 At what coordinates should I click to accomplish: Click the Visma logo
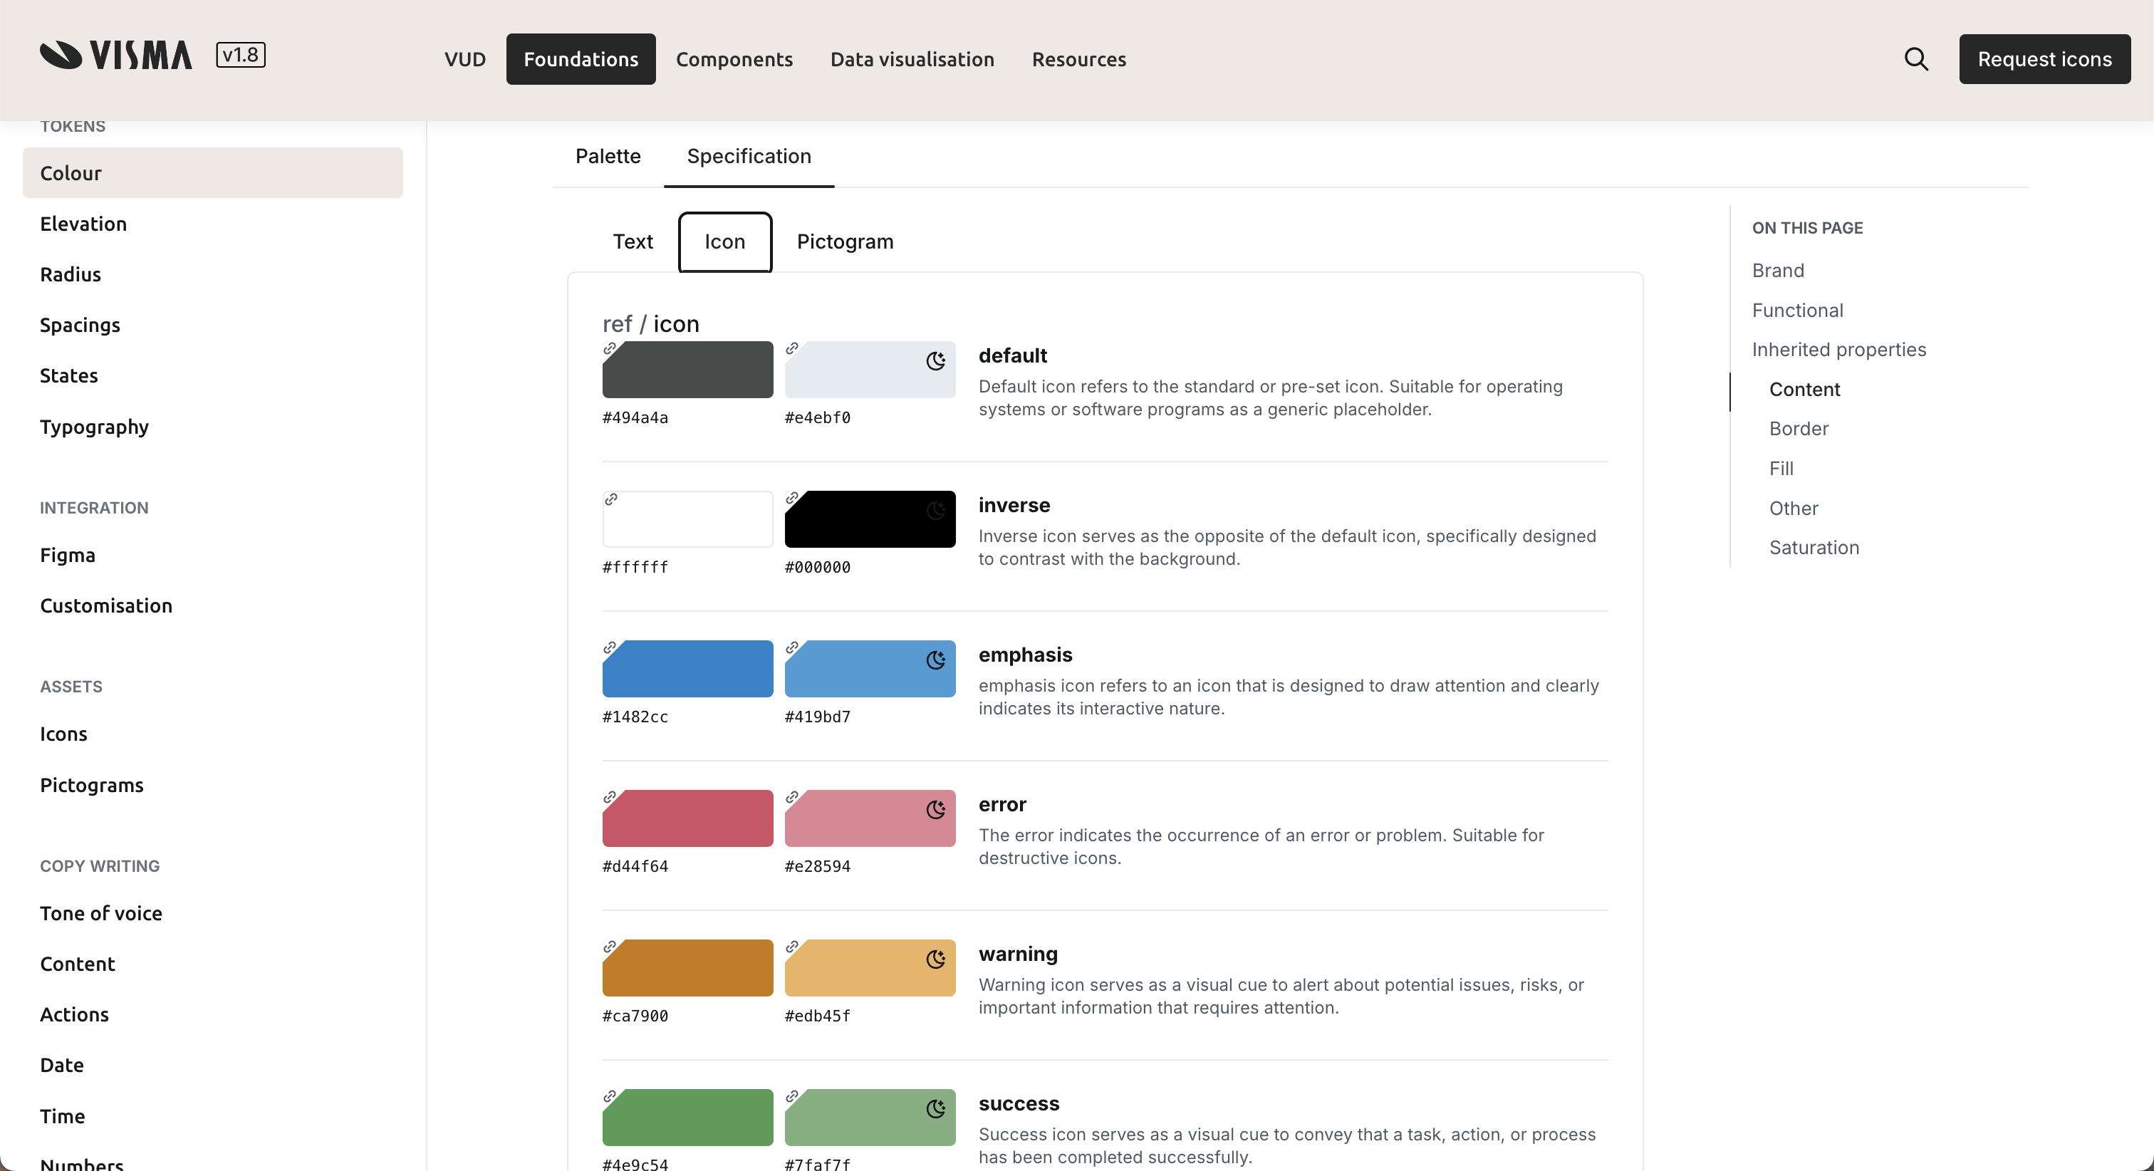(x=116, y=56)
